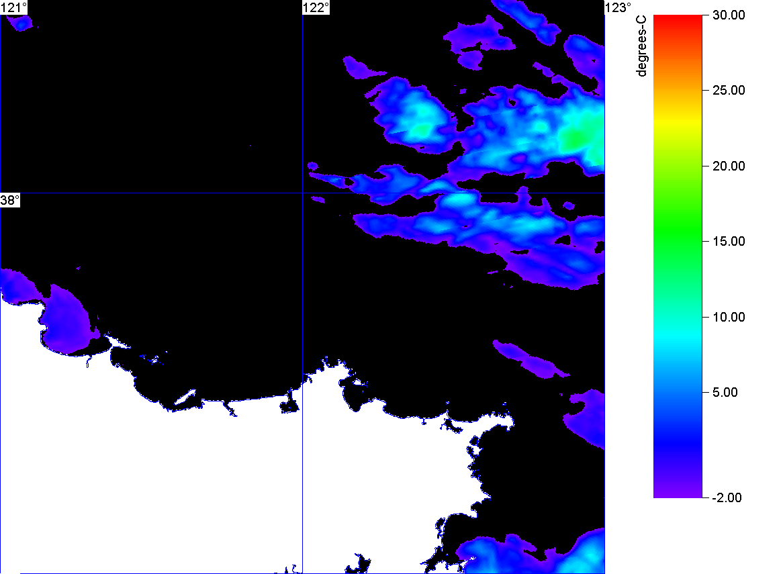This screenshot has height=574, width=783.
Task: Click the 15.00 colorbar value
Action: pyautogui.click(x=729, y=242)
